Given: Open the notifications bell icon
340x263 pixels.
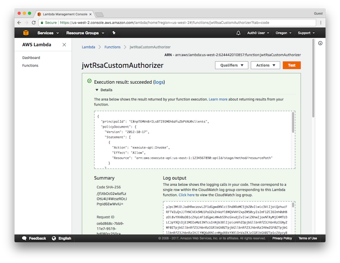Looking at the screenshot, I should (x=238, y=33).
